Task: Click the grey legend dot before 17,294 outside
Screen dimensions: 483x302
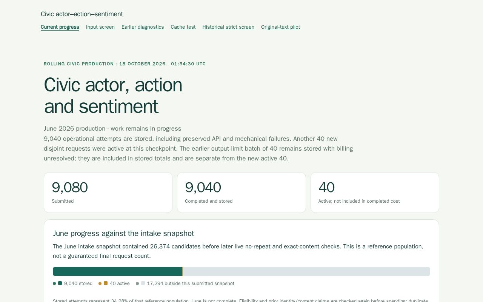Action: coord(137,284)
